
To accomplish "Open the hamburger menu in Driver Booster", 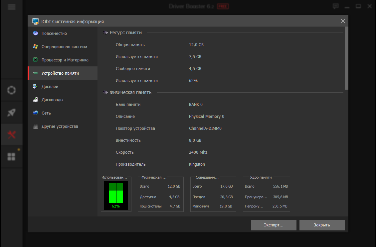I will click(11, 6).
